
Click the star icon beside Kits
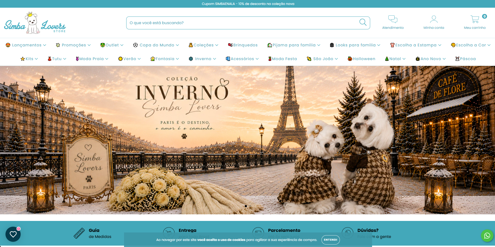23,59
